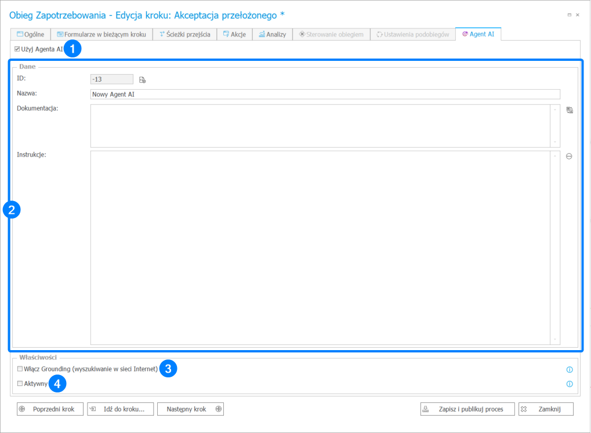The height and width of the screenshot is (433, 591).
Task: Go to the Ścieżki przejścia tab
Action: coord(184,34)
